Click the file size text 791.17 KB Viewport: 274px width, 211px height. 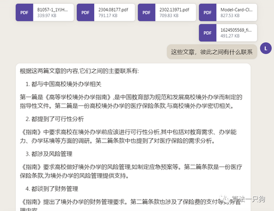tap(108, 15)
